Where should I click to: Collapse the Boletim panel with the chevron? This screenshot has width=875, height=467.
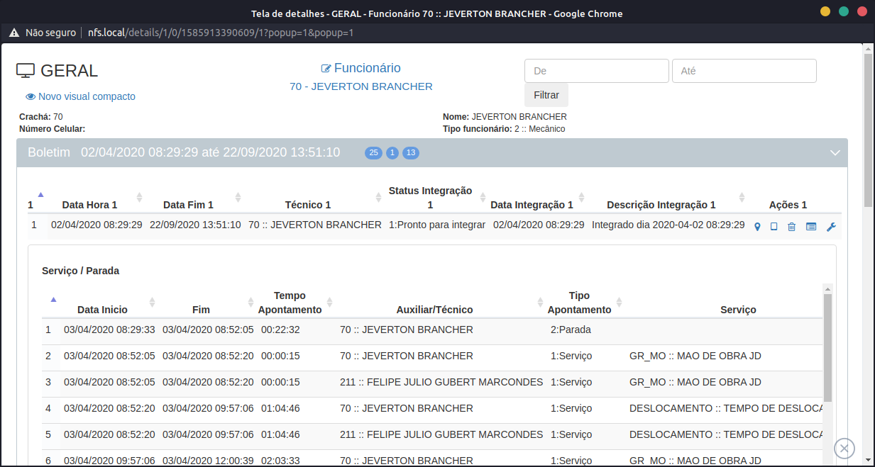835,153
